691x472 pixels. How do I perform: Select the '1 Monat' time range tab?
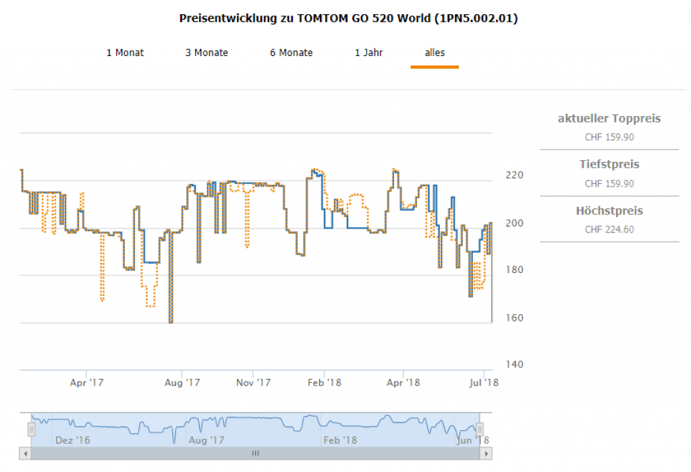(125, 53)
